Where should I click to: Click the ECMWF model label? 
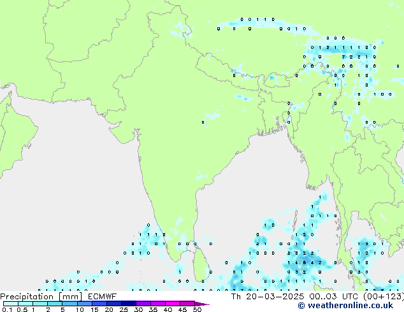click(103, 296)
